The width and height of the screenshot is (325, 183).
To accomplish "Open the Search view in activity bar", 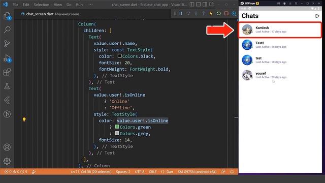I will [x=7, y=29].
